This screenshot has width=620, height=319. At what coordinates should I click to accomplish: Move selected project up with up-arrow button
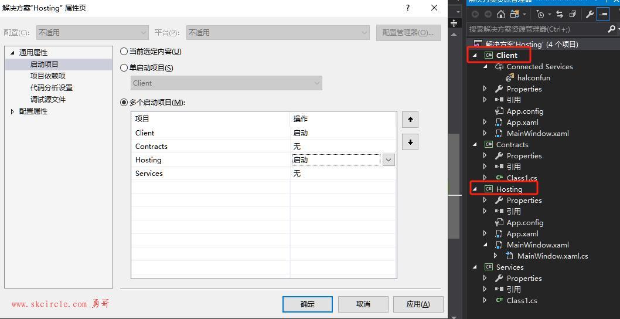click(410, 120)
